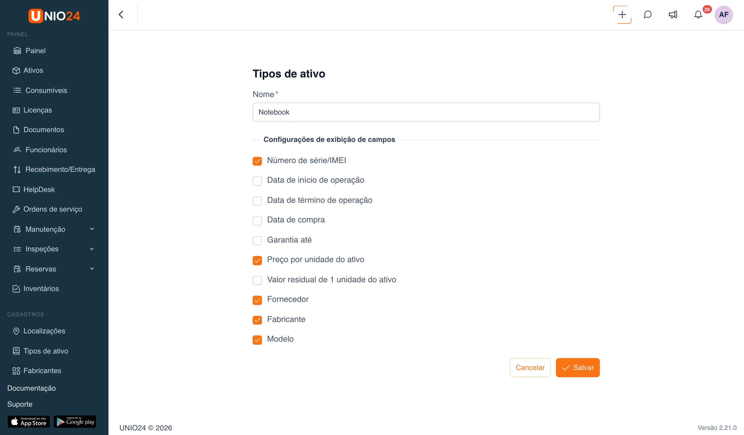Check Data de término de operação
Screen dimensions: 744x435
pyautogui.click(x=257, y=201)
